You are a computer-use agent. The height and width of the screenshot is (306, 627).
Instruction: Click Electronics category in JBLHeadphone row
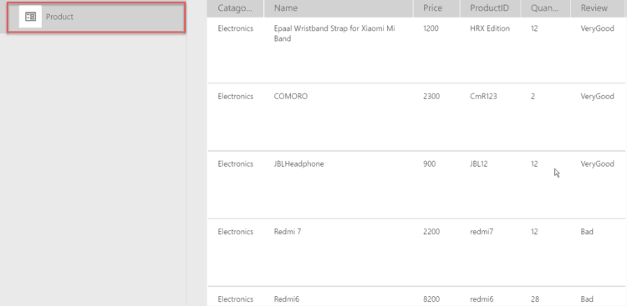tap(236, 164)
